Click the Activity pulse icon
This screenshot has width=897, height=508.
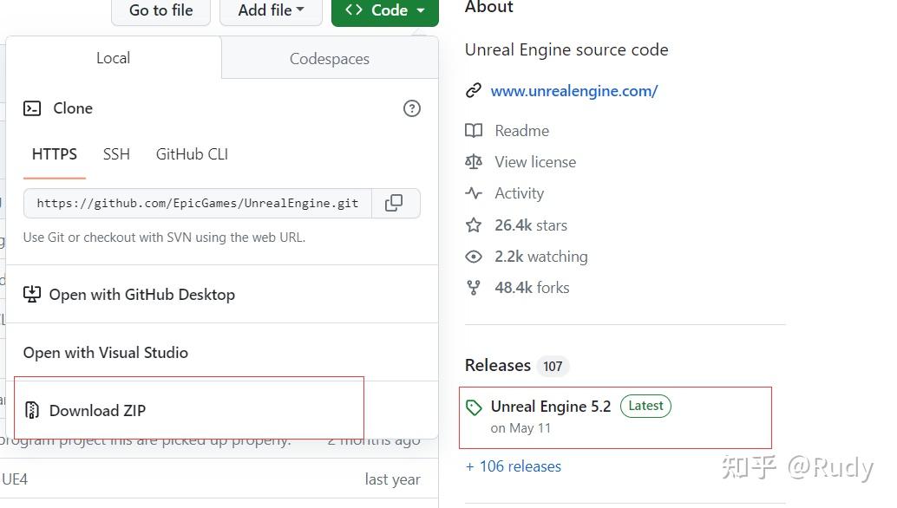coord(474,192)
